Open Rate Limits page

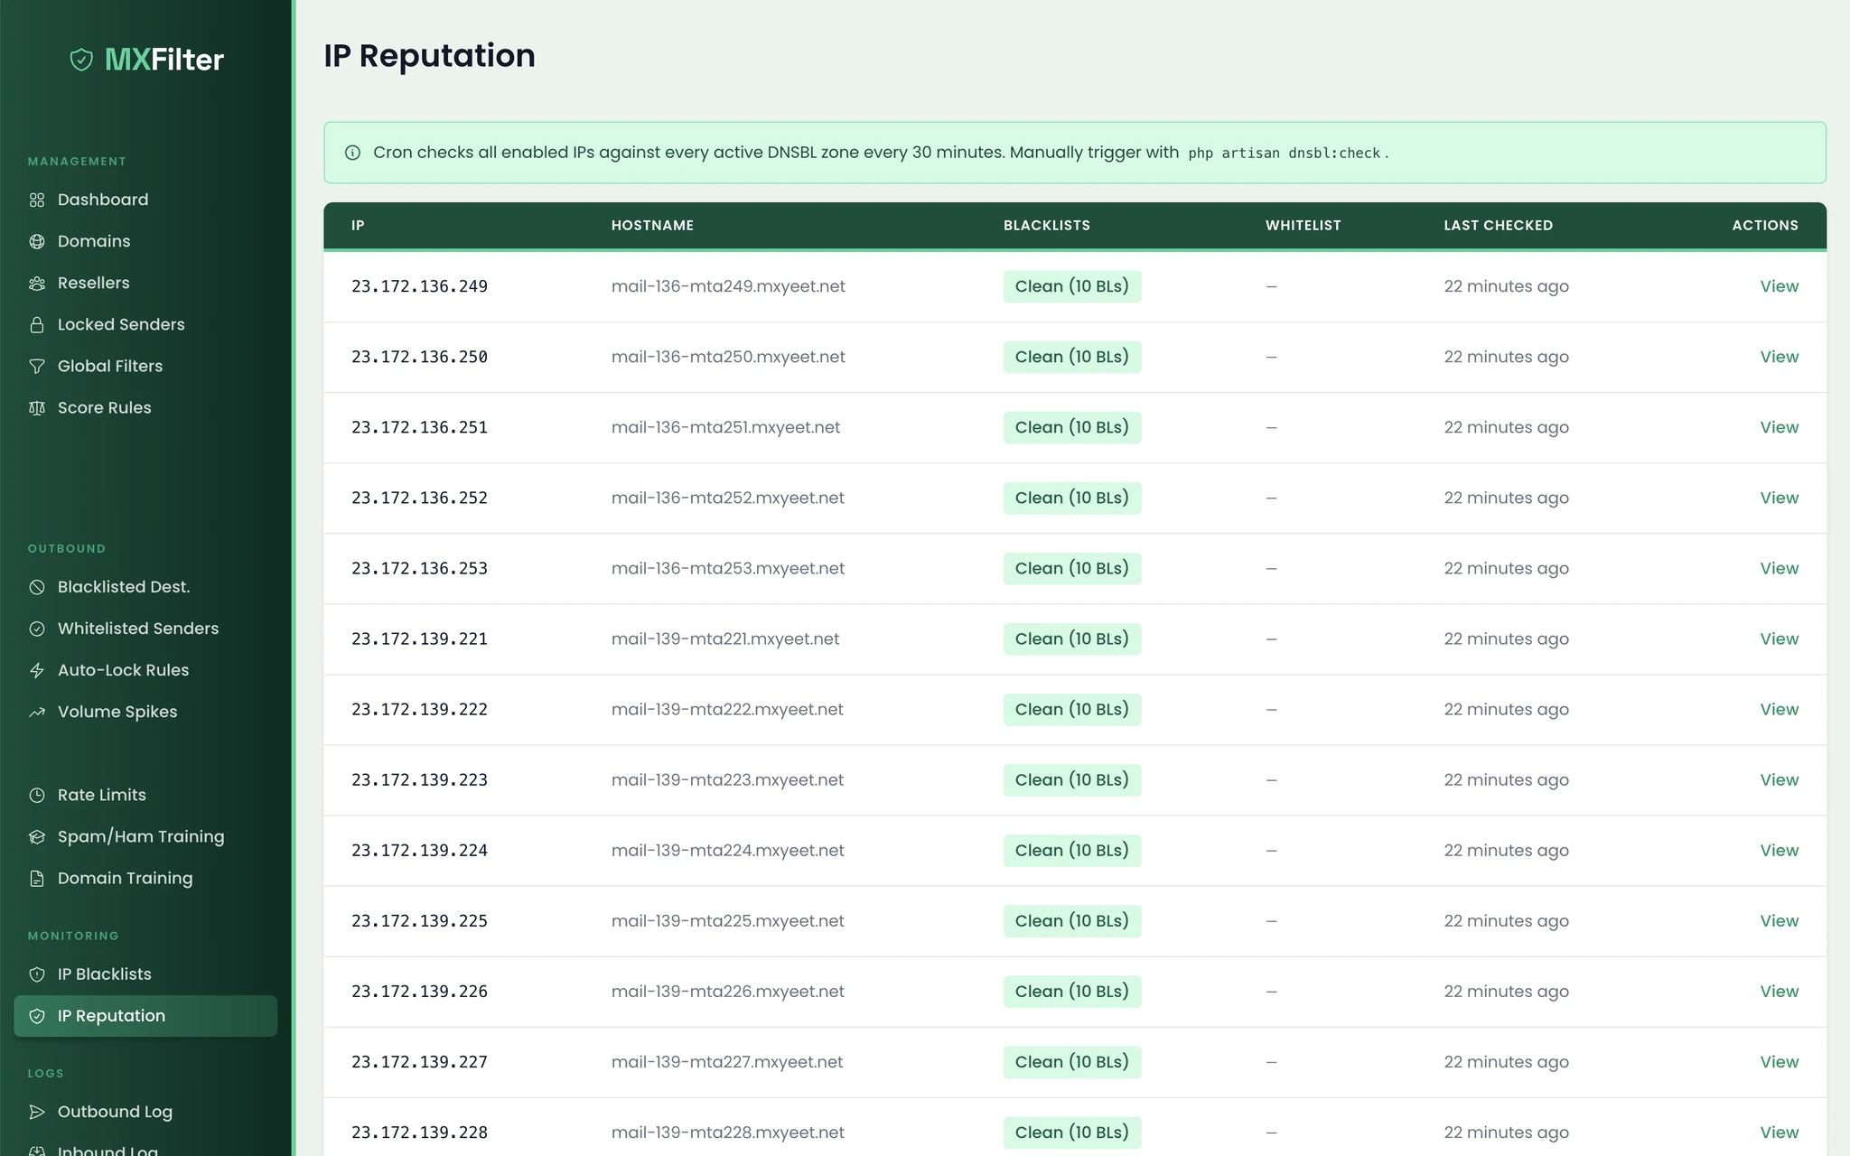(x=145, y=795)
